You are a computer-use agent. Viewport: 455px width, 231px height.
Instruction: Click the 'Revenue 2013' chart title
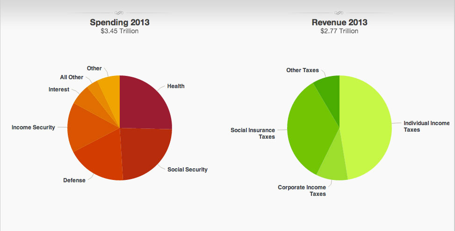(339, 22)
